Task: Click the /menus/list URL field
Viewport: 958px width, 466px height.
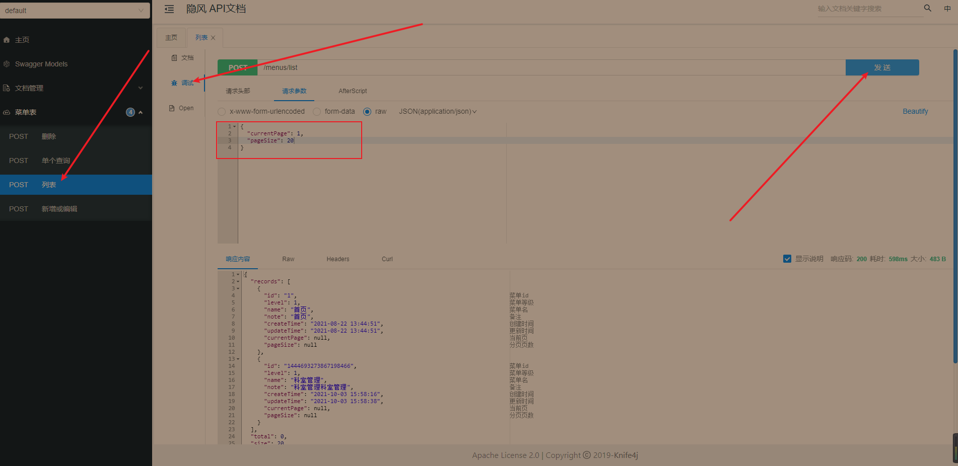Action: pos(551,67)
